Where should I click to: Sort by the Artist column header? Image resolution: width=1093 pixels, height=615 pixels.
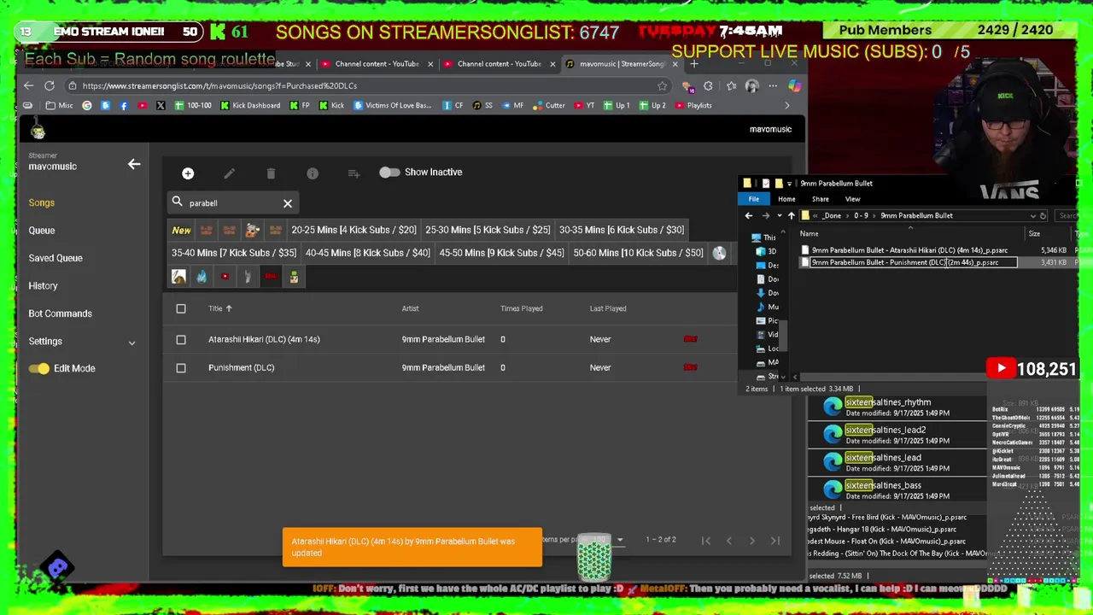[410, 308]
